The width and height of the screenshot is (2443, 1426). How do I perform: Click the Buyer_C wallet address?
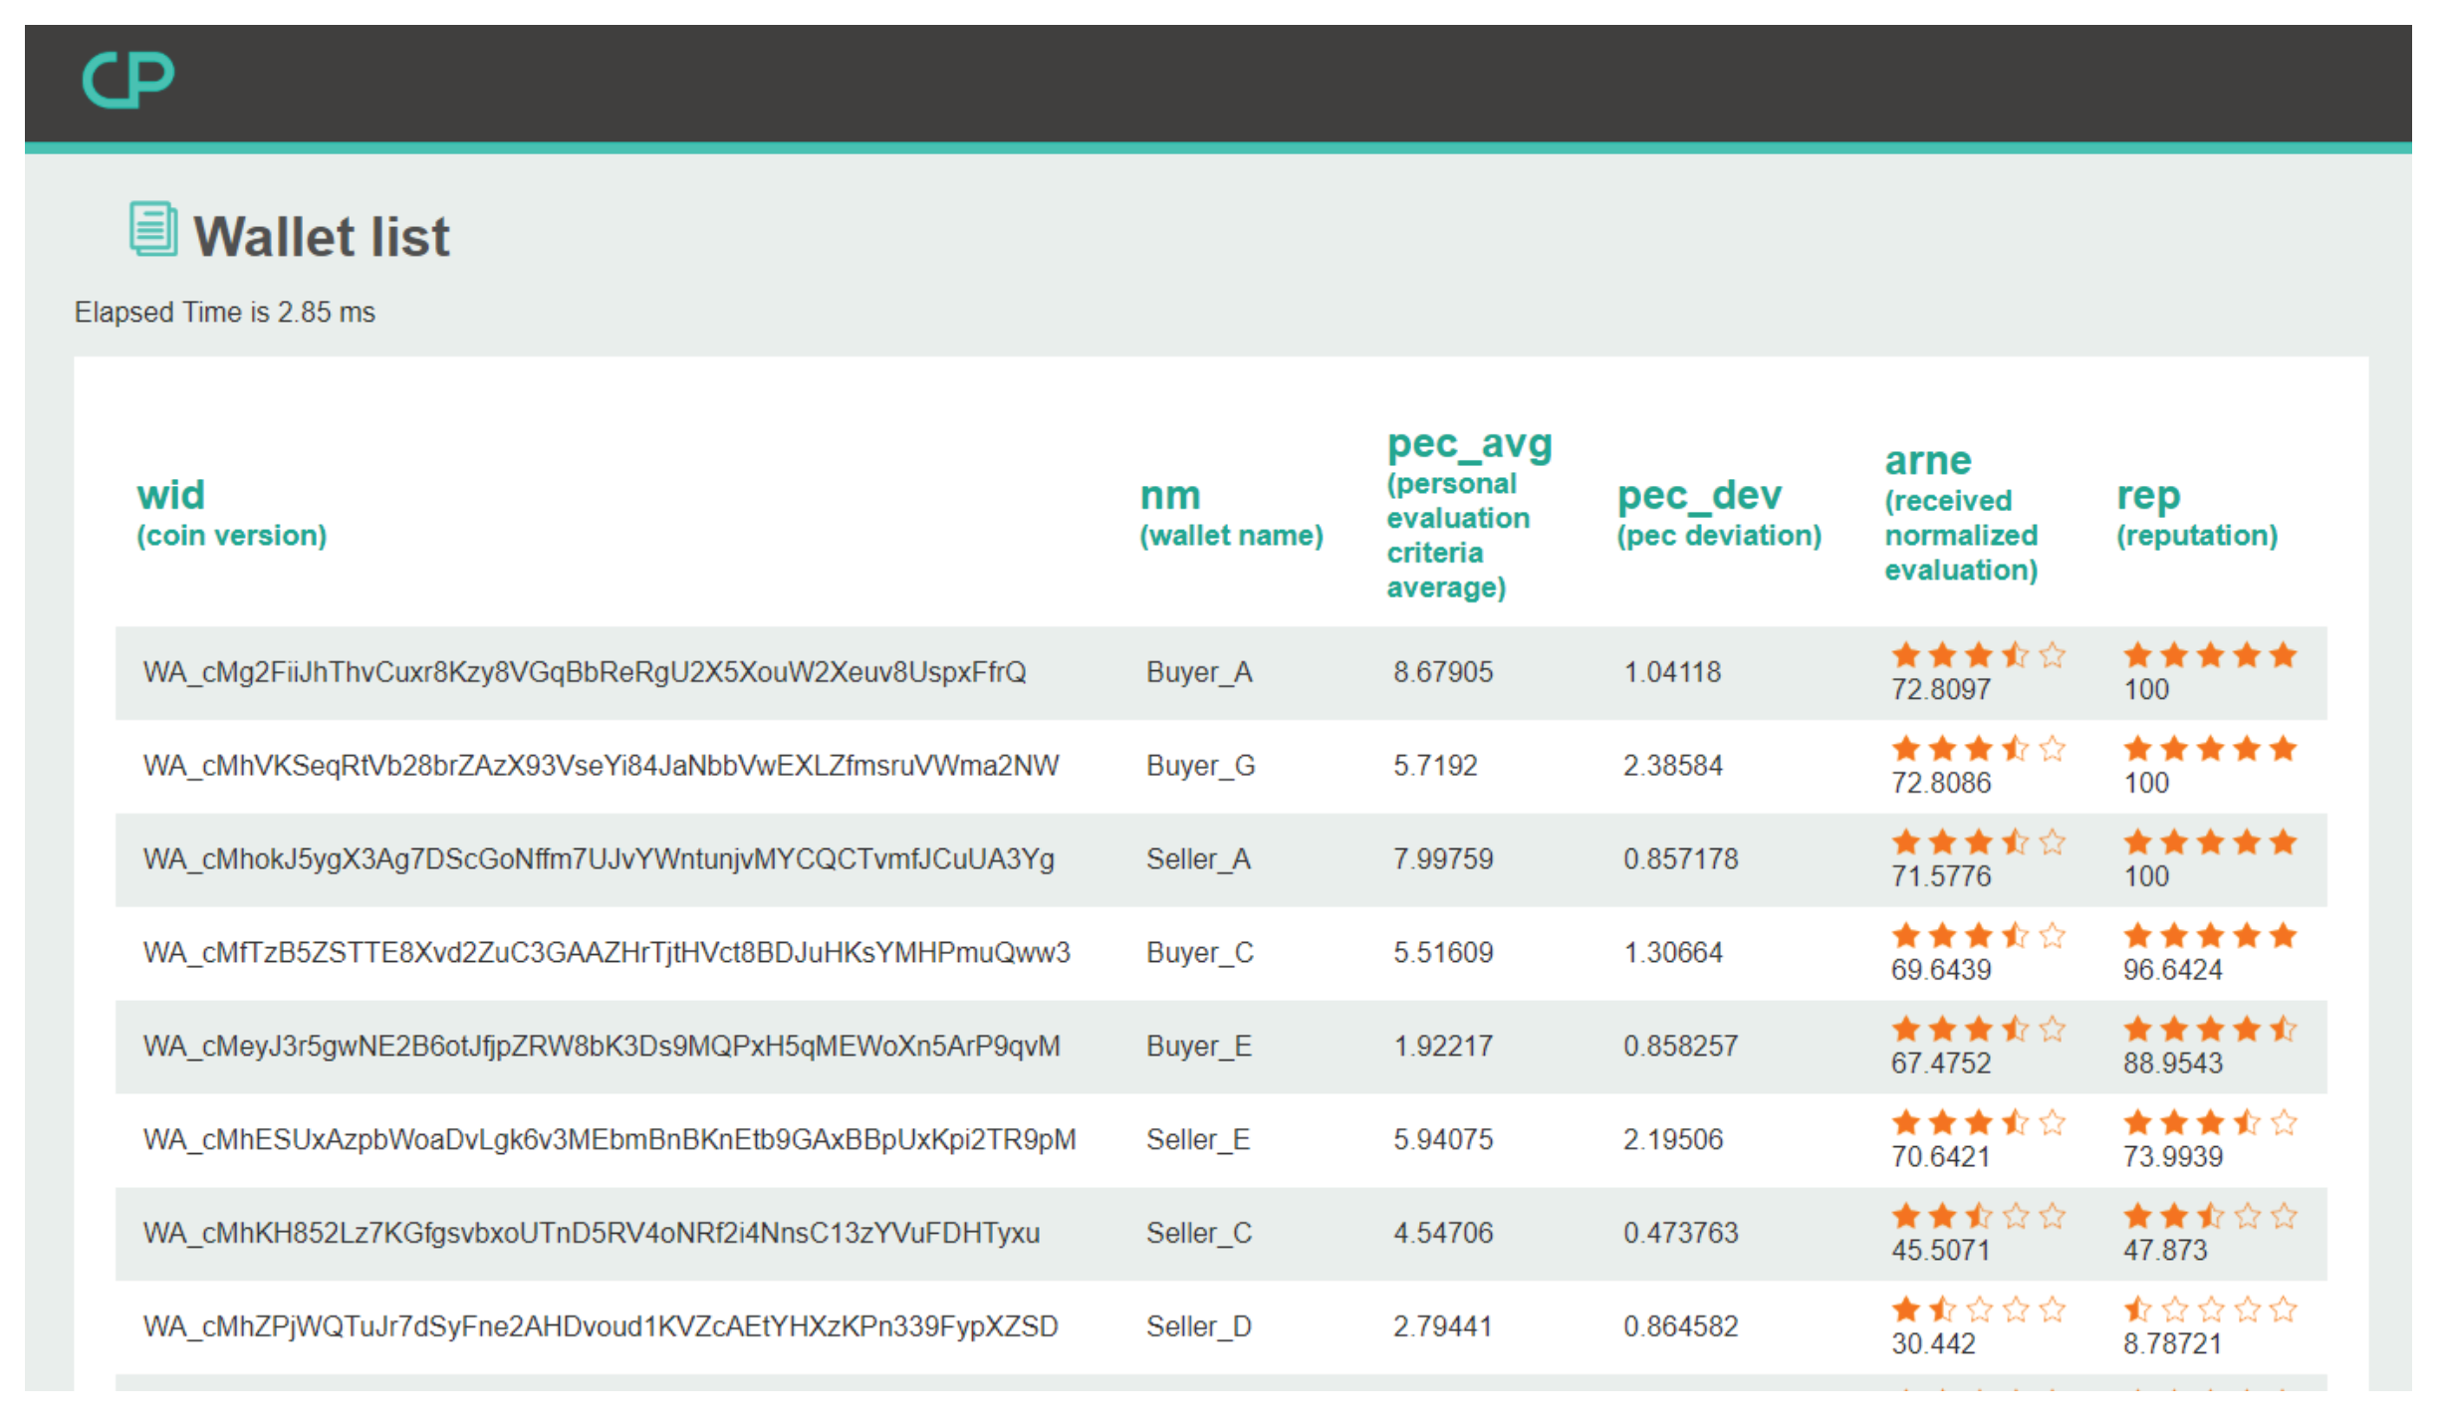pos(606,952)
